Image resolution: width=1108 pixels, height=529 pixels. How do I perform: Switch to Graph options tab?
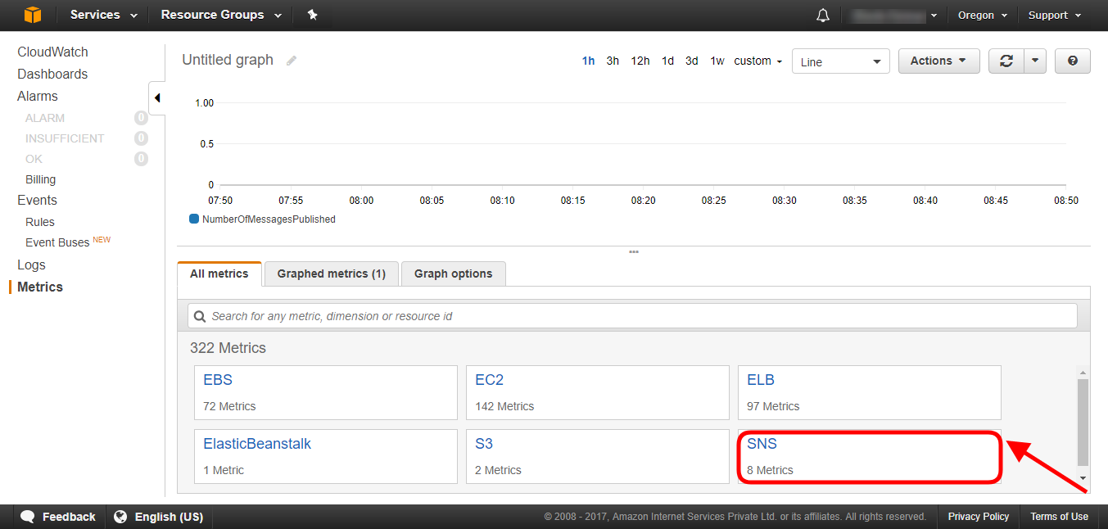point(453,274)
